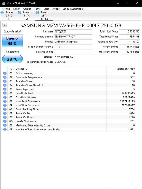Screen dimensions: 142x189
Task: Click the status icon for Percentage Used
Action: (5, 89)
